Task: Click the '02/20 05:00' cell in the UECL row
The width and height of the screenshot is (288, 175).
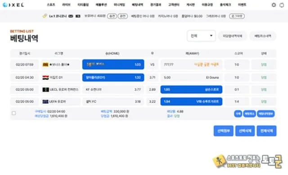Action: [25, 90]
